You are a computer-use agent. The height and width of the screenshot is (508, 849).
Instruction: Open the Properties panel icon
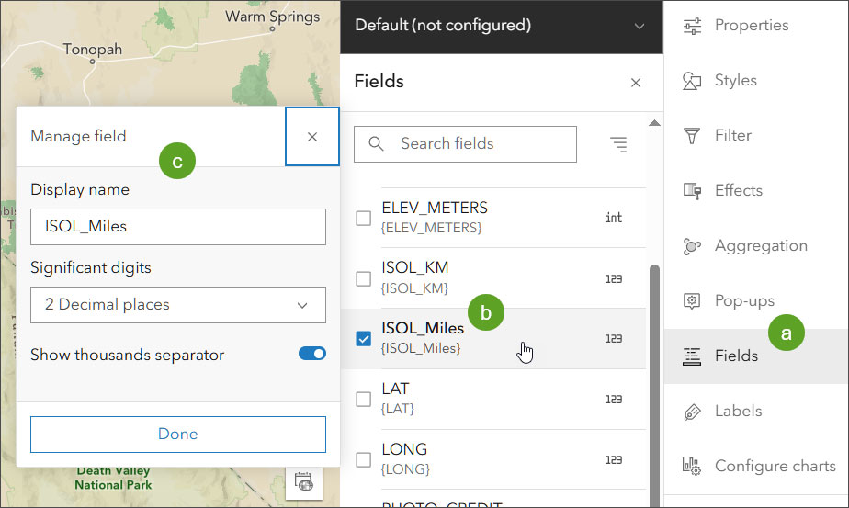[693, 26]
